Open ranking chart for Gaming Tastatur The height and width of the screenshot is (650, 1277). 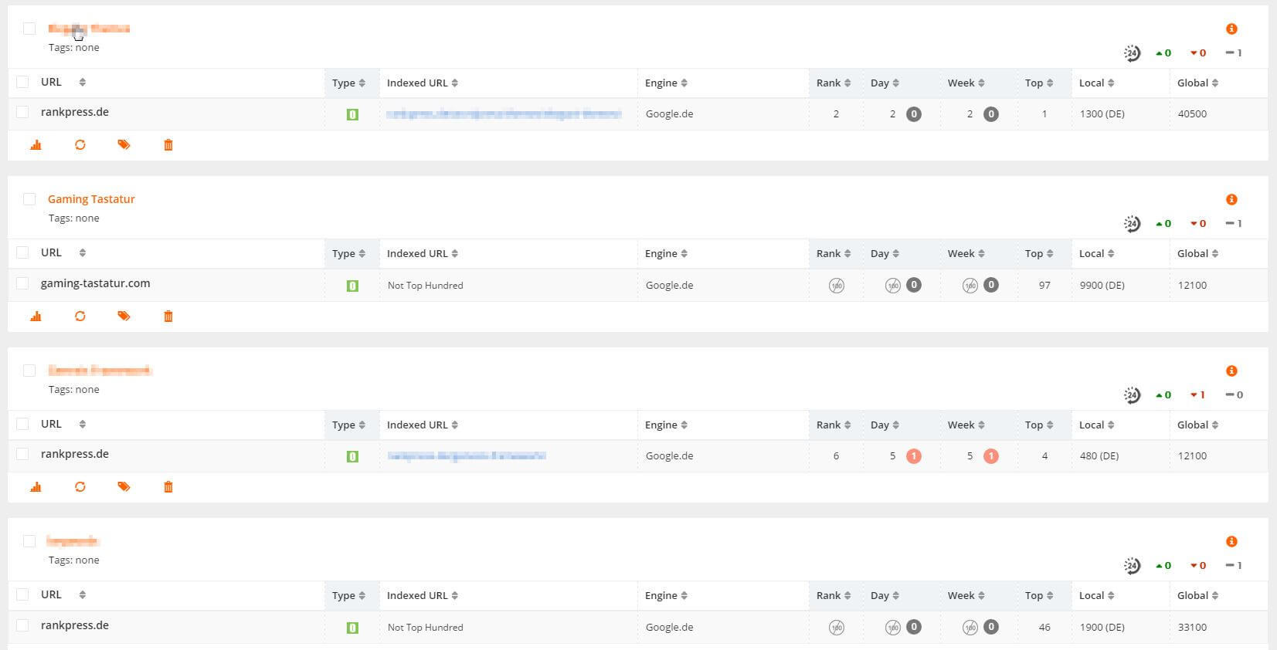coord(36,317)
